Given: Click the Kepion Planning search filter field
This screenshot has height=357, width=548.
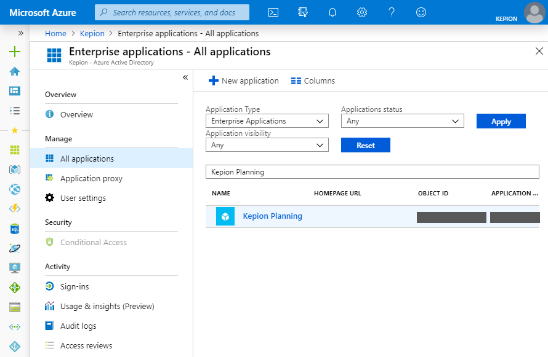Looking at the screenshot, I should 373,171.
